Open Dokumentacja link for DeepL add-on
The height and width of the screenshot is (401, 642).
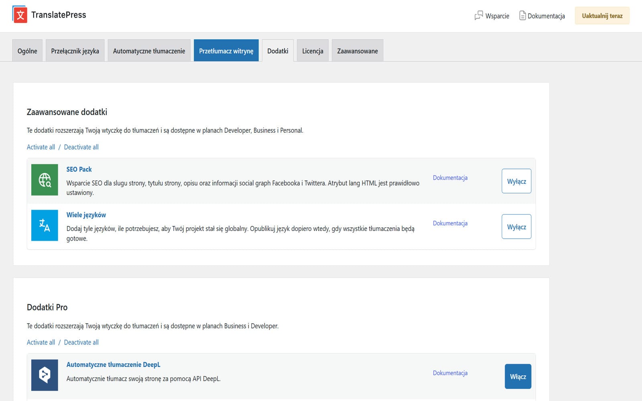pyautogui.click(x=450, y=373)
